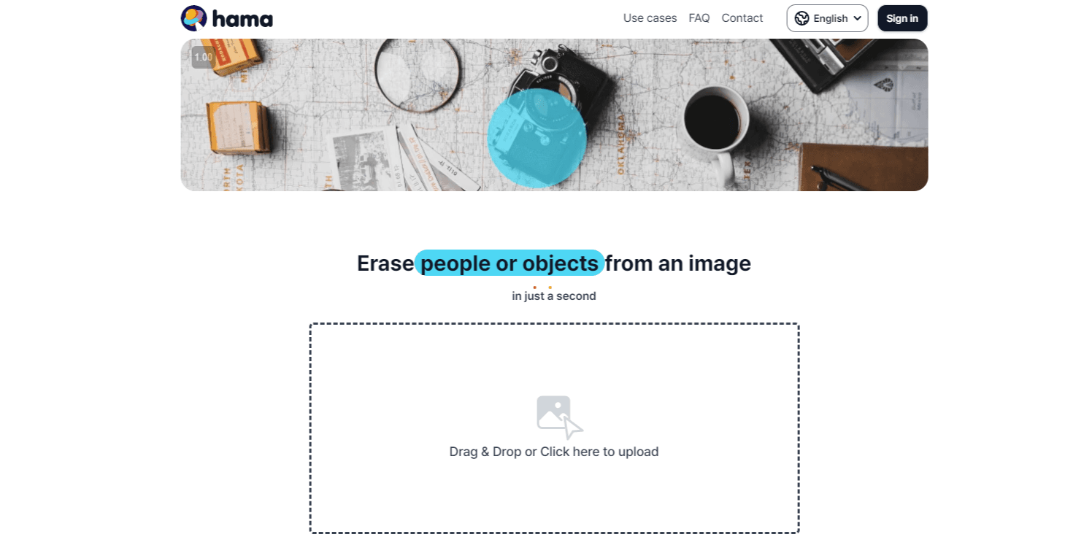Open the English language dropdown

[827, 18]
